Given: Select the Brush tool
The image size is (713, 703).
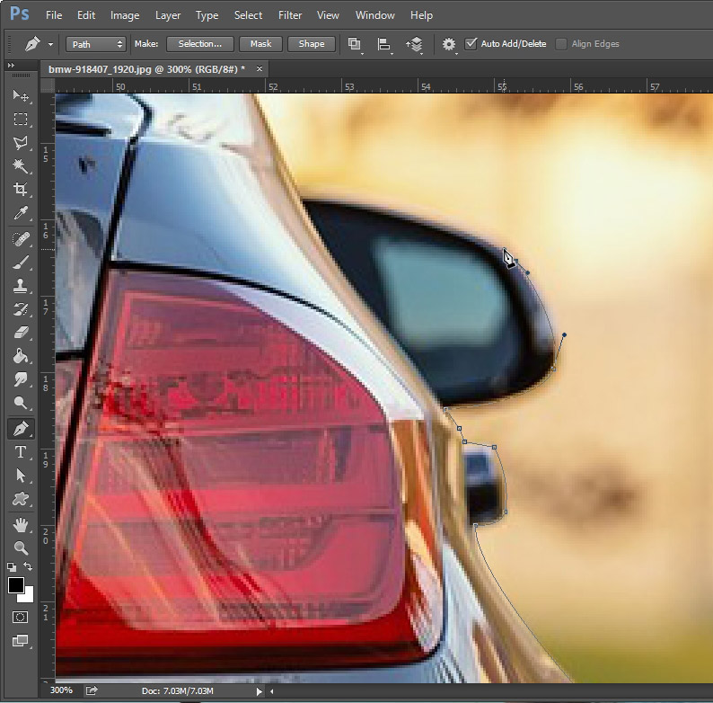Looking at the screenshot, I should pyautogui.click(x=20, y=263).
